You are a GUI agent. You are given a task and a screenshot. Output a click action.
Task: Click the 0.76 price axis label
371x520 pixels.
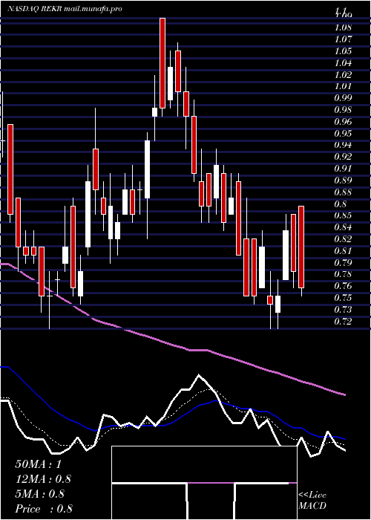point(343,286)
